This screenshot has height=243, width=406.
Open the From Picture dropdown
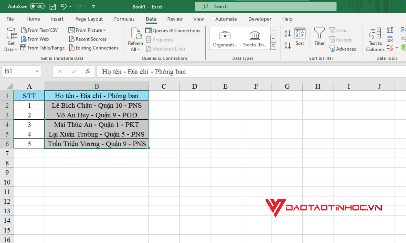click(x=87, y=30)
